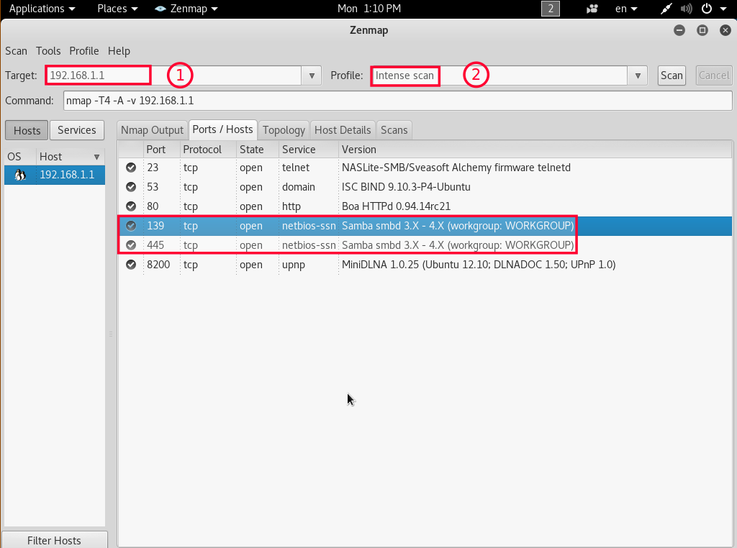Toggle the Hosts view button
The height and width of the screenshot is (548, 737).
27,130
